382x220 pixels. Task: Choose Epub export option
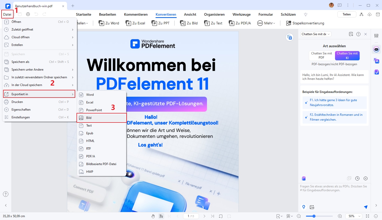point(102,133)
